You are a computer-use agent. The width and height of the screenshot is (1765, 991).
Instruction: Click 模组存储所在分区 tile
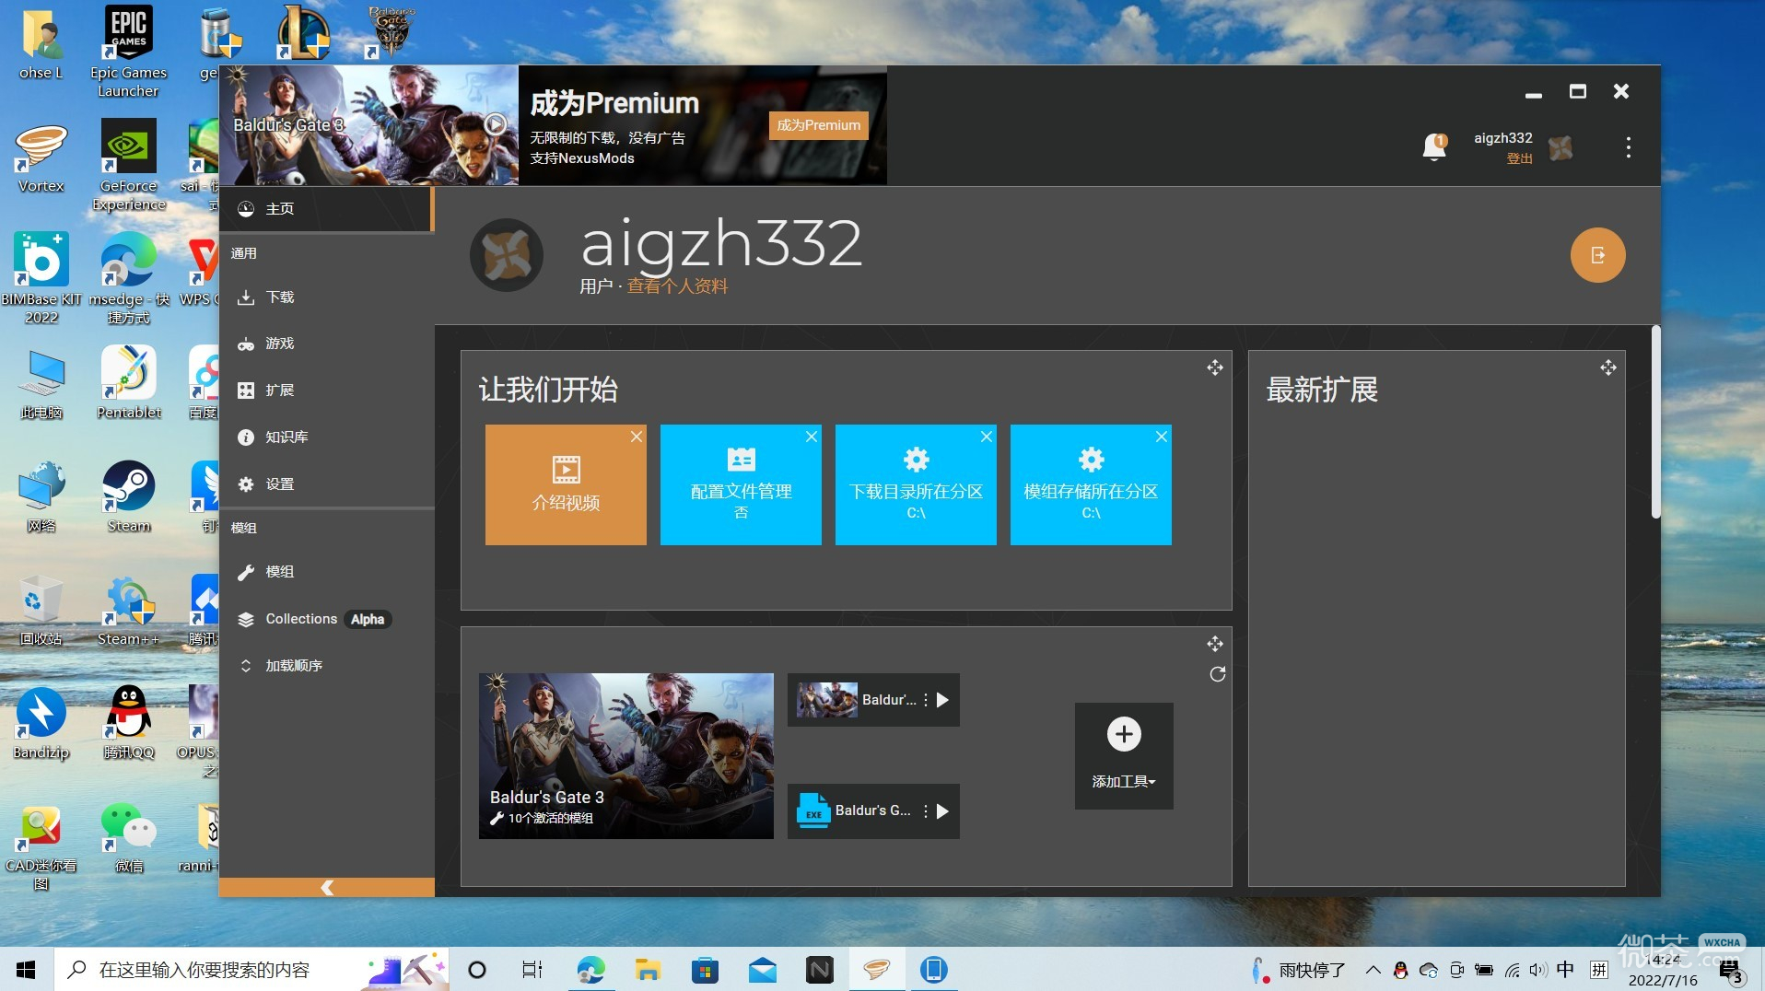point(1091,484)
